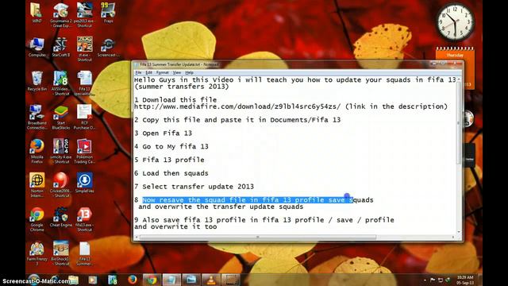Show hidden system tray icons
508x286 pixels.
click(425, 280)
